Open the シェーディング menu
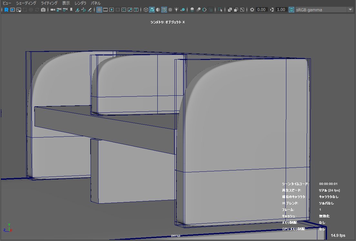Image resolution: width=356 pixels, height=241 pixels. tap(26, 3)
